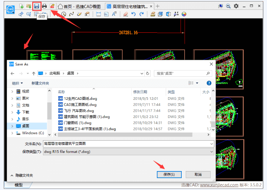The width and height of the screenshot is (267, 190).
Task: Open settings with the gear icon
Action: (x=236, y=6)
